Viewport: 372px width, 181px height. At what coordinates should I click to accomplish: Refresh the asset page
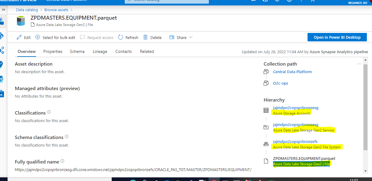click(128, 37)
